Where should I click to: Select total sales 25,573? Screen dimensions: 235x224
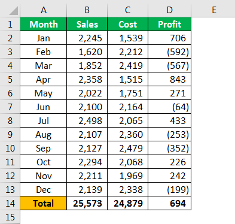point(87,203)
